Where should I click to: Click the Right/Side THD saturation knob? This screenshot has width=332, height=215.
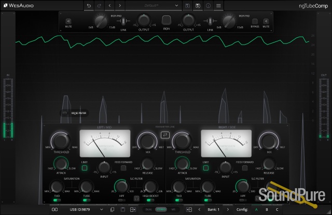click(179, 187)
